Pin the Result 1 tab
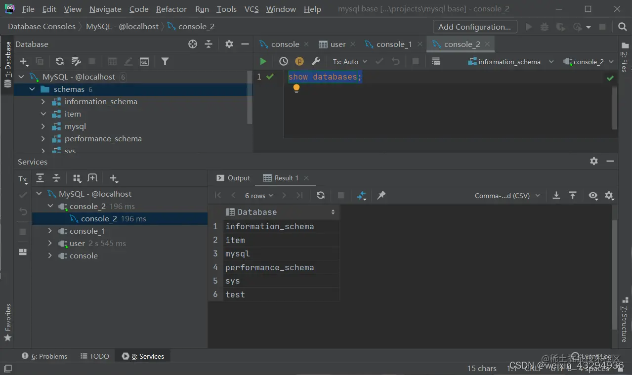This screenshot has height=375, width=632. tap(381, 195)
